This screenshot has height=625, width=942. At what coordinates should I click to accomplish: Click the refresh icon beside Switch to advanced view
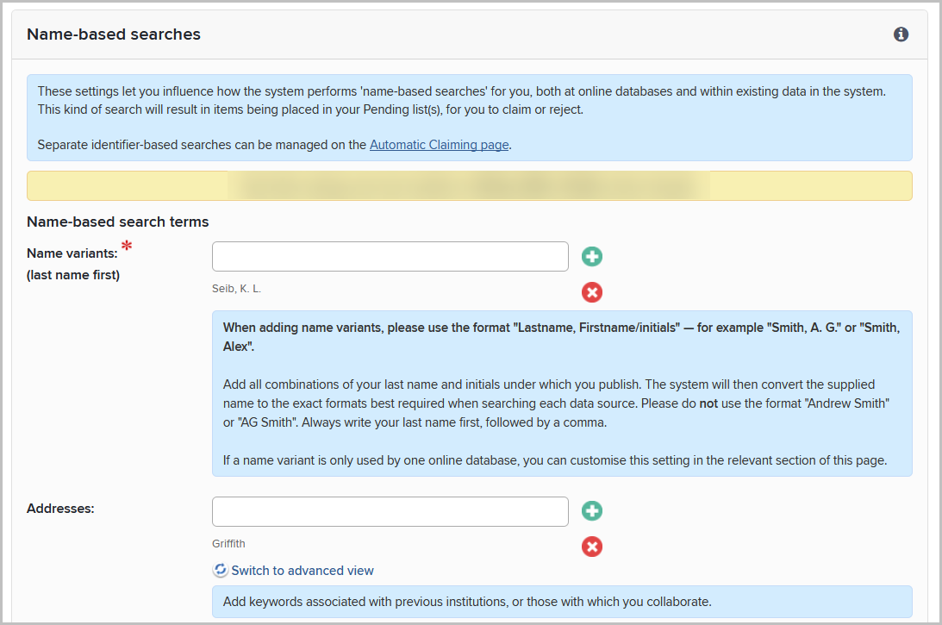tap(221, 570)
